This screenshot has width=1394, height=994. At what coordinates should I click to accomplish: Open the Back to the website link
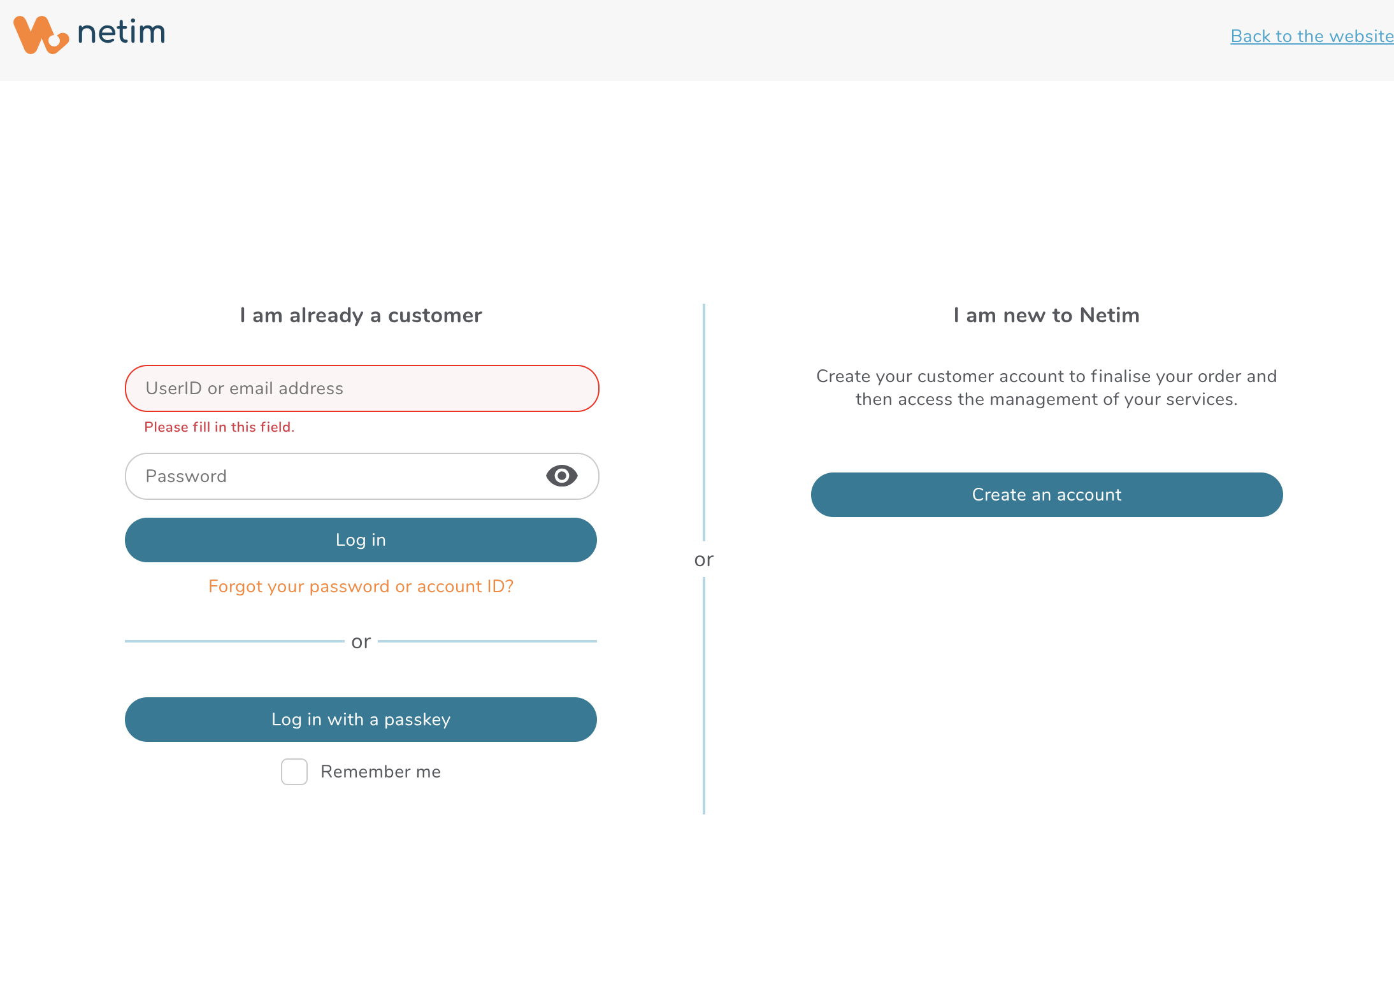tap(1311, 36)
